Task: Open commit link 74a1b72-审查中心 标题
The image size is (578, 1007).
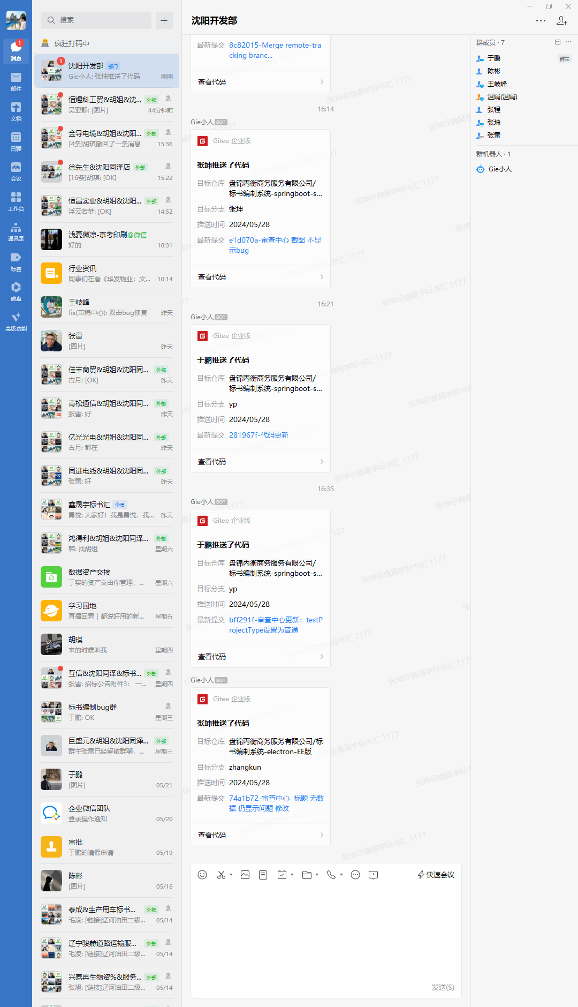Action: 276,803
